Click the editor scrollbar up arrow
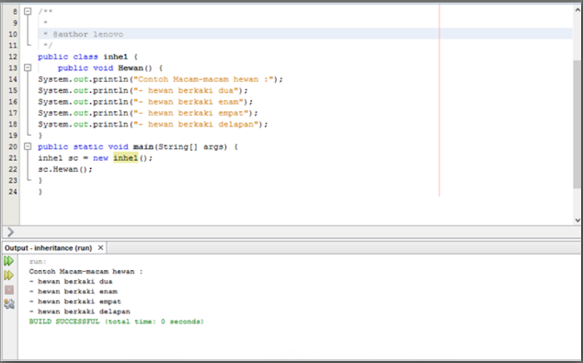Screen dimensions: 583x363 tap(577, 10)
